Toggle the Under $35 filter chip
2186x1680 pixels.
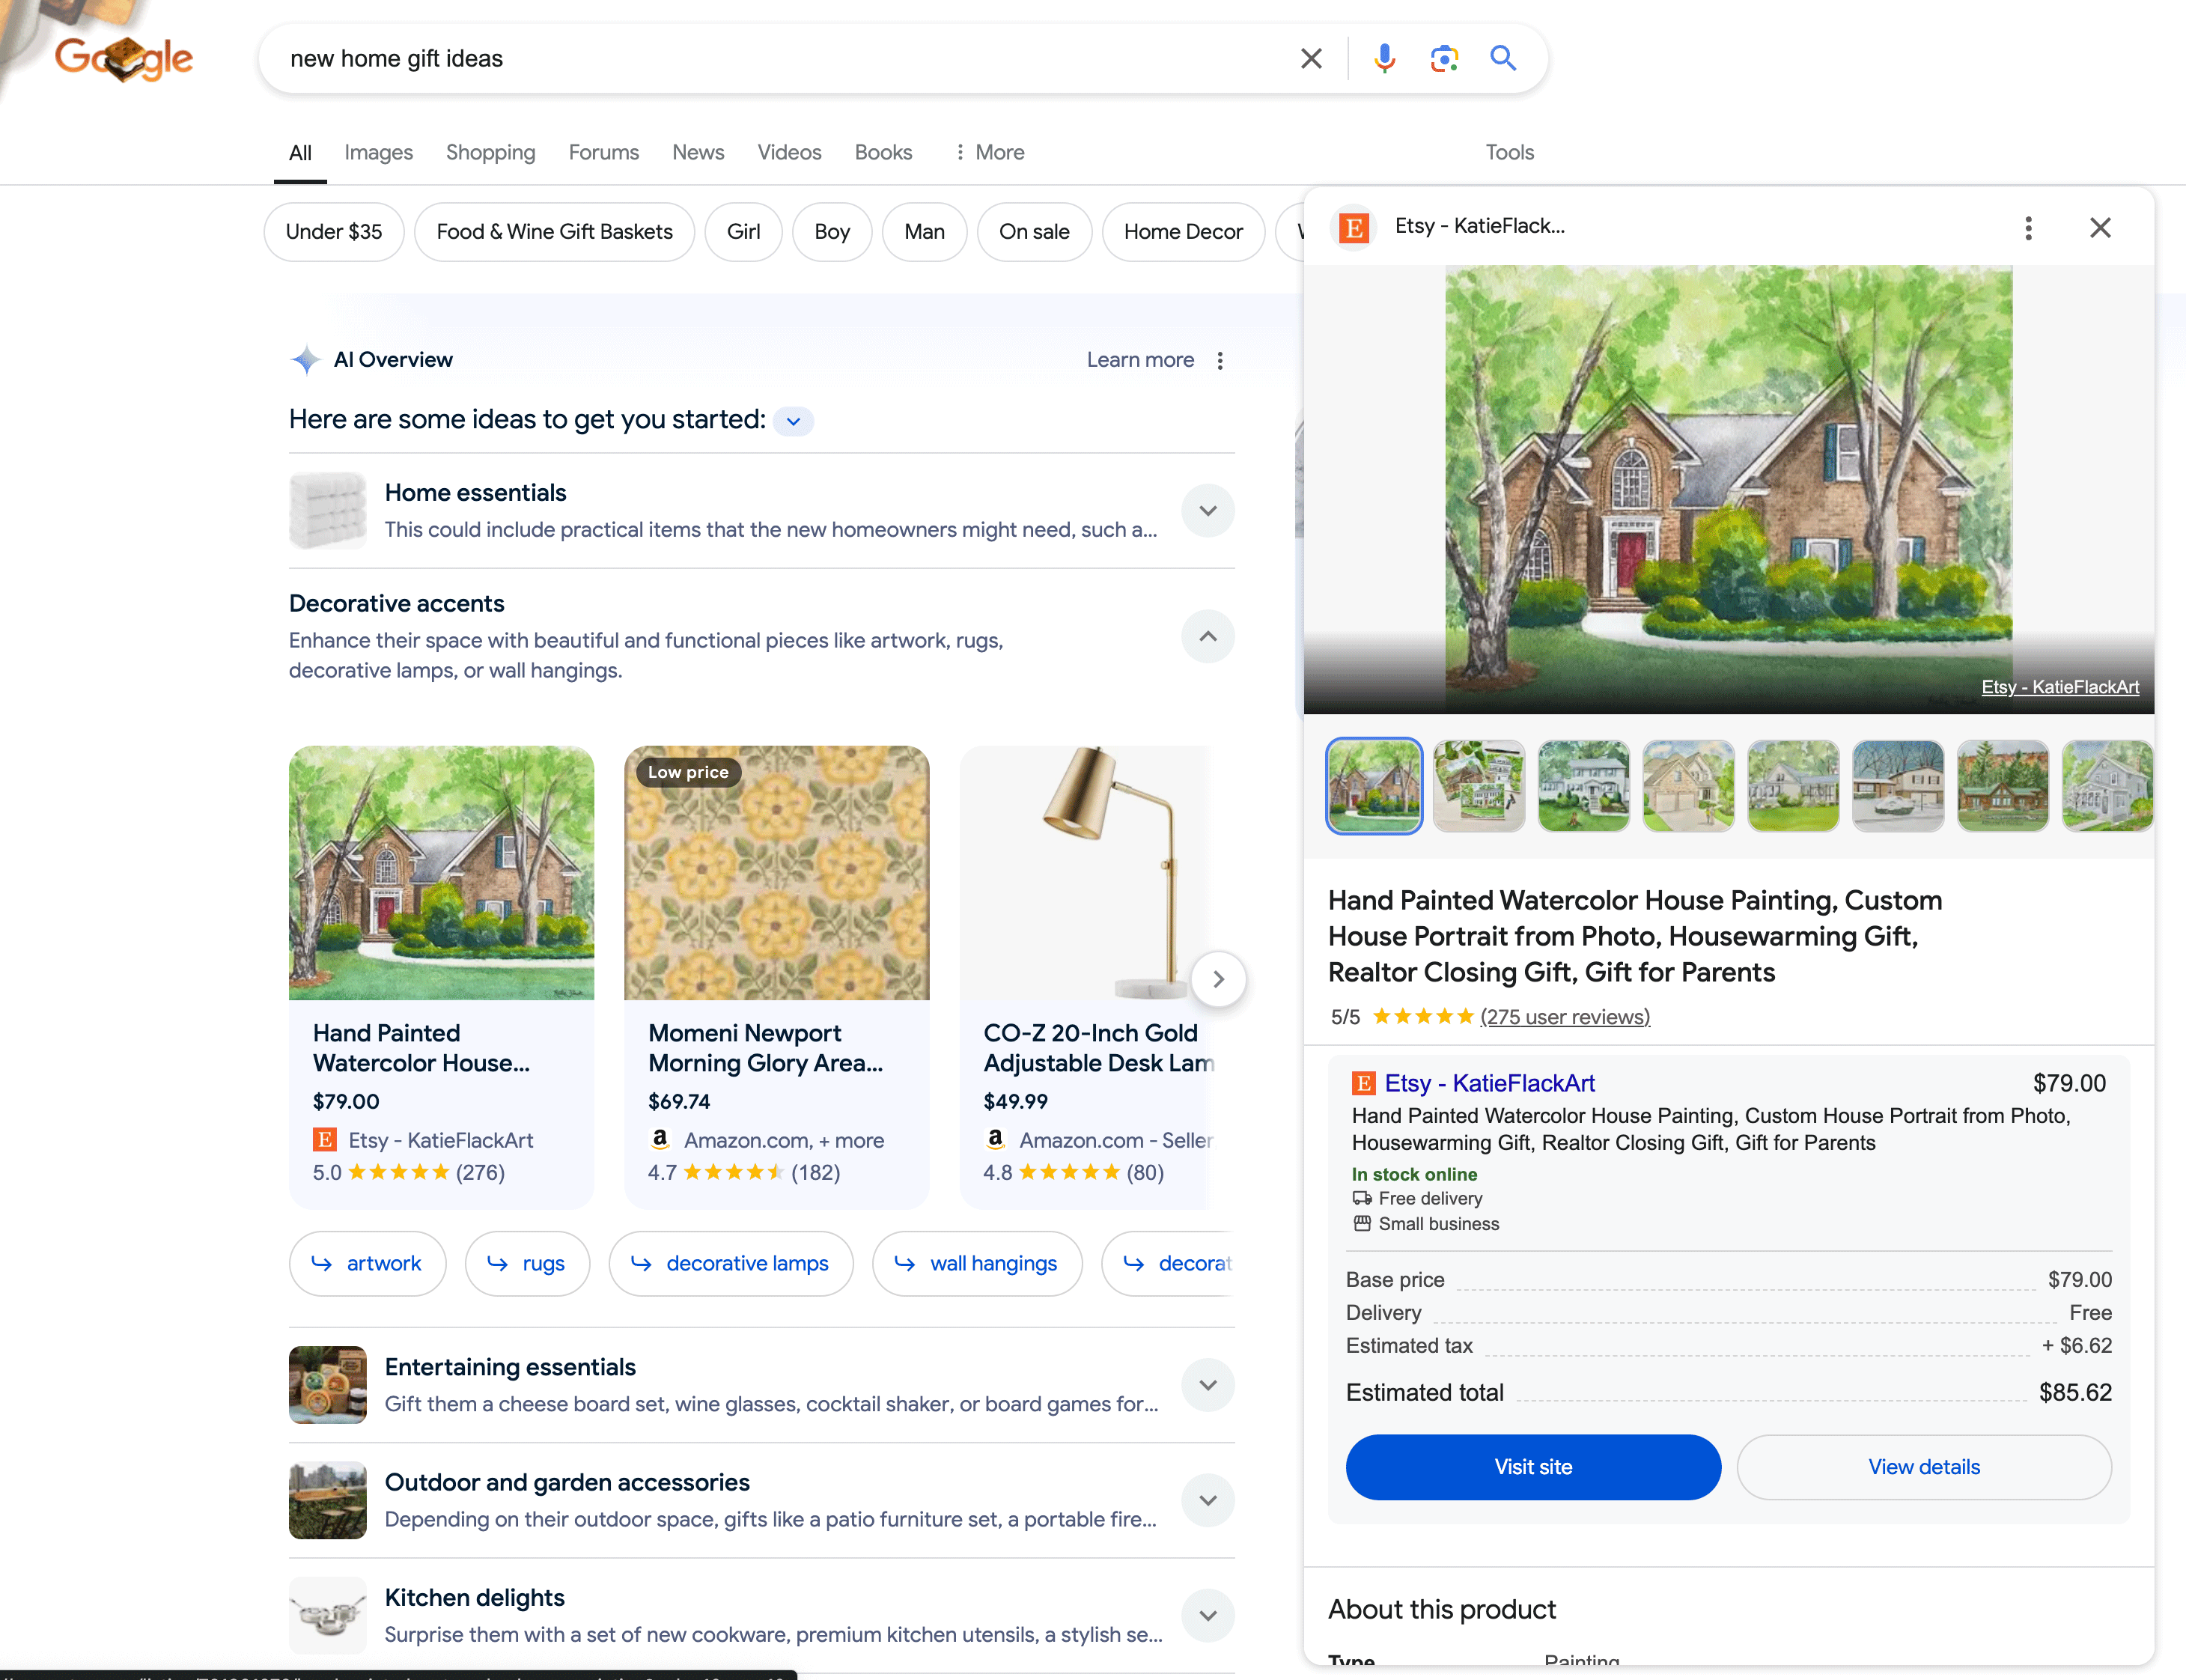point(333,231)
